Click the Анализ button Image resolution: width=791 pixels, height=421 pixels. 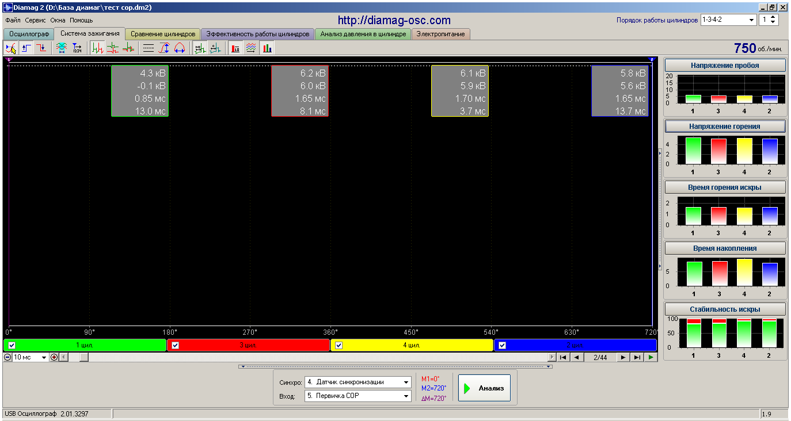(x=484, y=388)
